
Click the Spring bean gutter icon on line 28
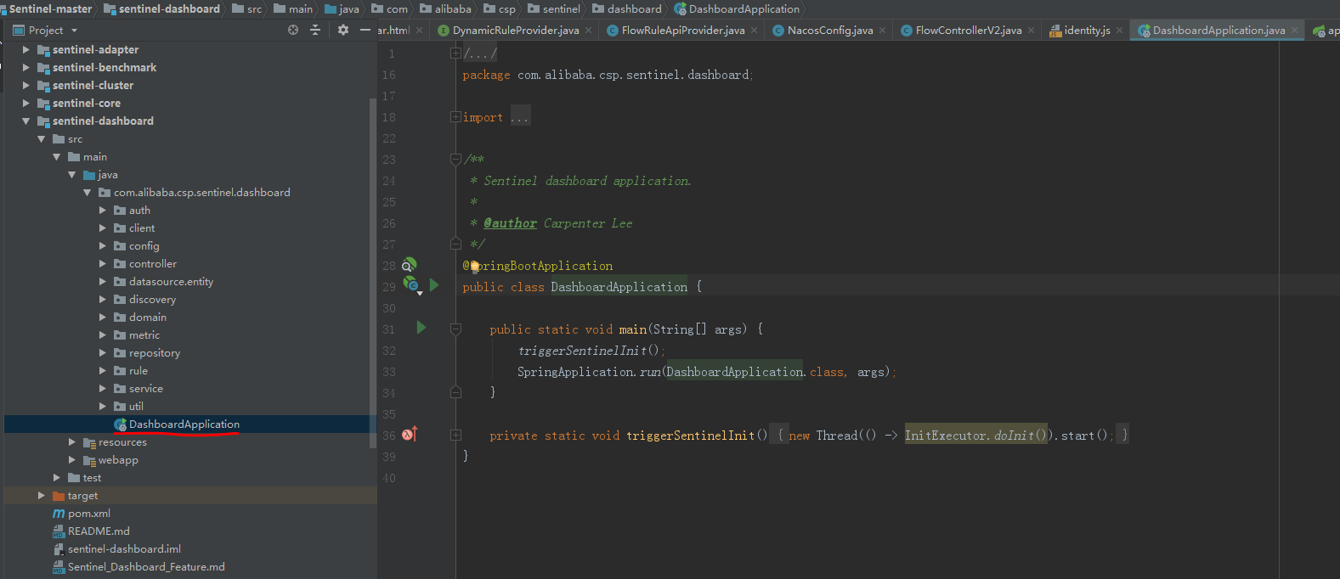pyautogui.click(x=409, y=265)
